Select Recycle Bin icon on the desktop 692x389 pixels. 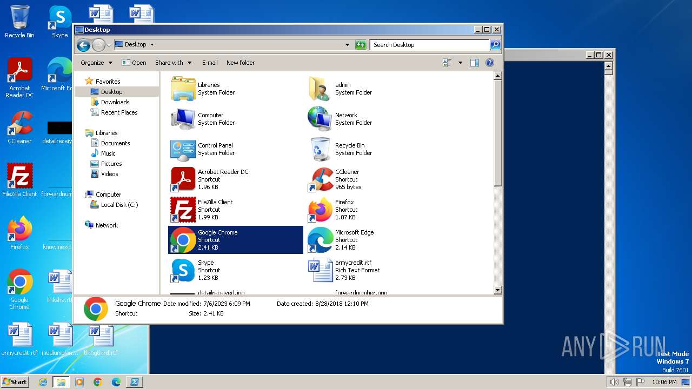(19, 22)
